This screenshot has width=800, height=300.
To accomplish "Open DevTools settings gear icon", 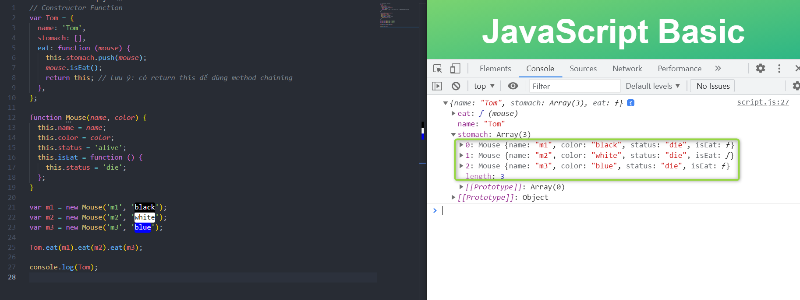I will (761, 68).
